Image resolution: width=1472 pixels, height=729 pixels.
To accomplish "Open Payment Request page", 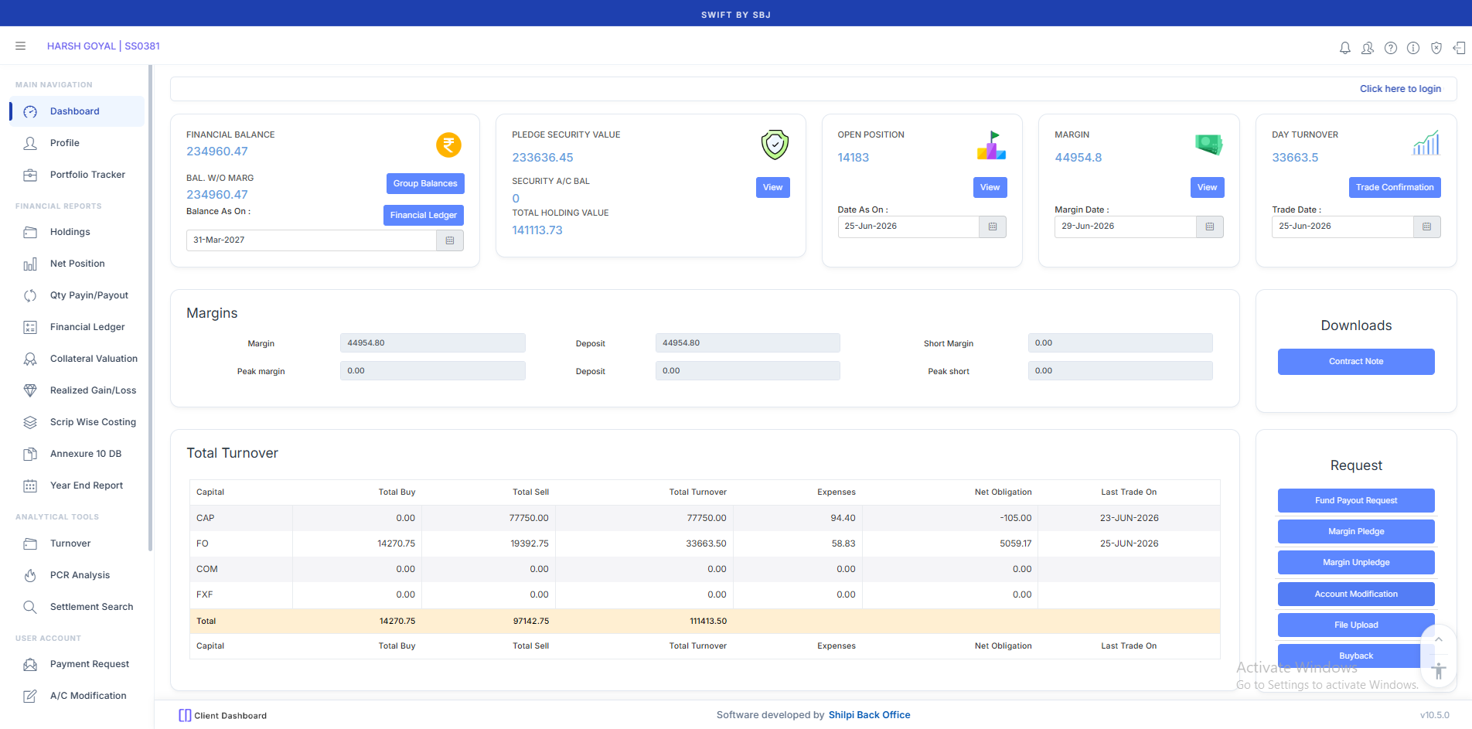I will (77, 664).
